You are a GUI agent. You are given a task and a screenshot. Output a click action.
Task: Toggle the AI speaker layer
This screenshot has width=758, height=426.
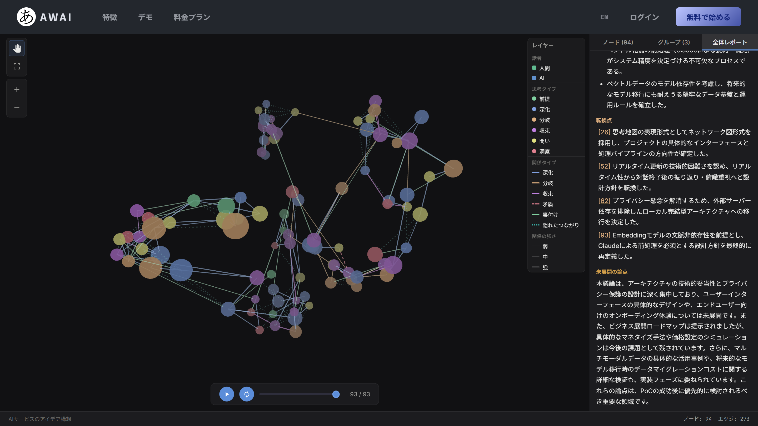[x=538, y=78]
